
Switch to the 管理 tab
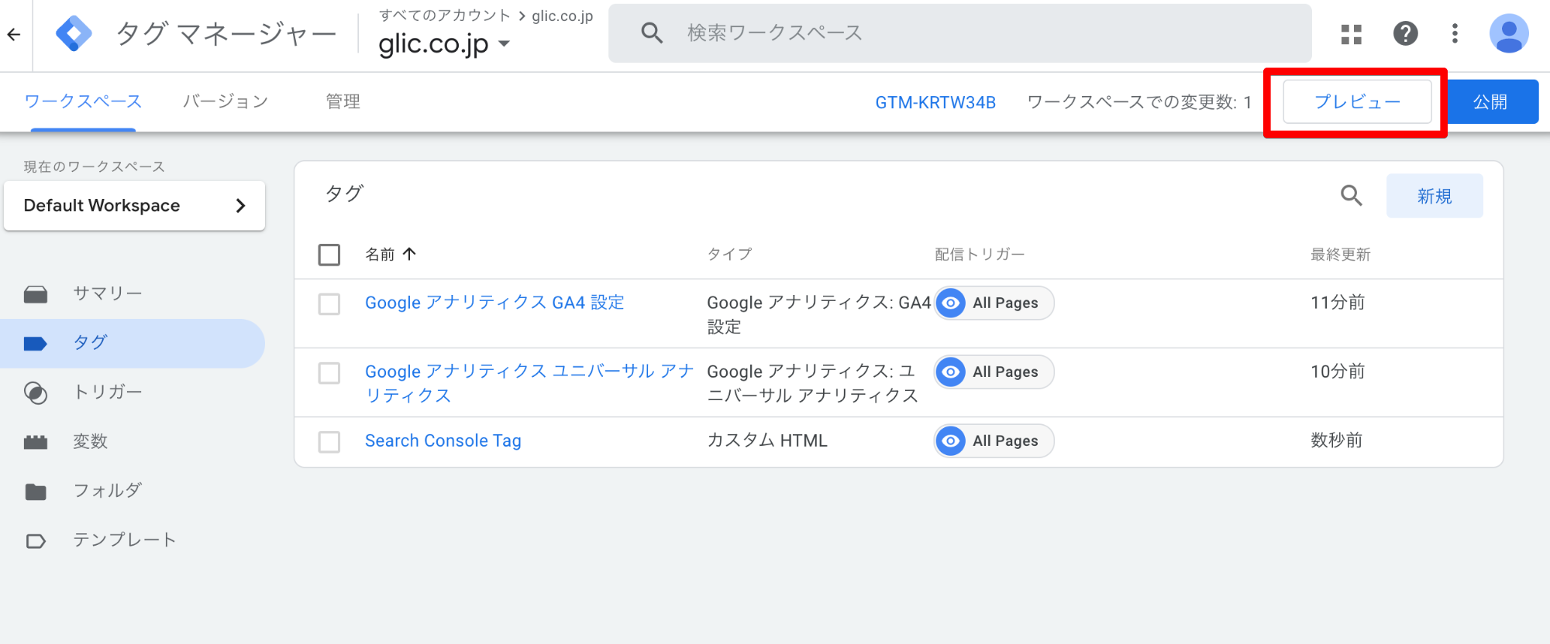coord(343,101)
